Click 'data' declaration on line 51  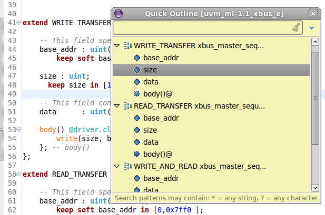click(x=48, y=112)
